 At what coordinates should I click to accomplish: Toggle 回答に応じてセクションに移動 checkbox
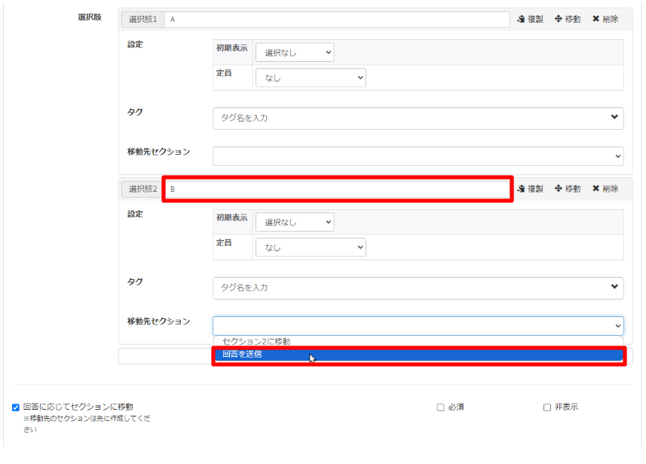16,407
